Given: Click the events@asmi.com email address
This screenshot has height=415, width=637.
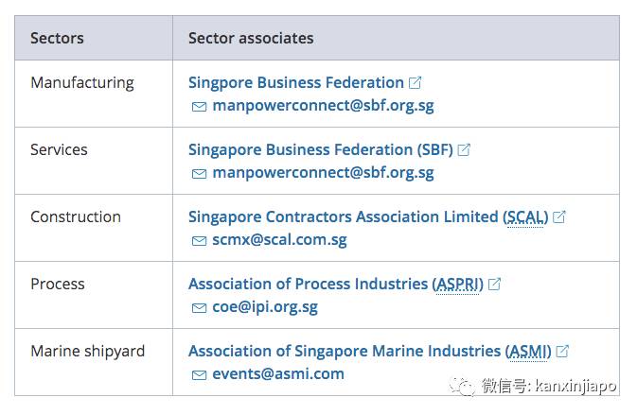Looking at the screenshot, I should [278, 374].
